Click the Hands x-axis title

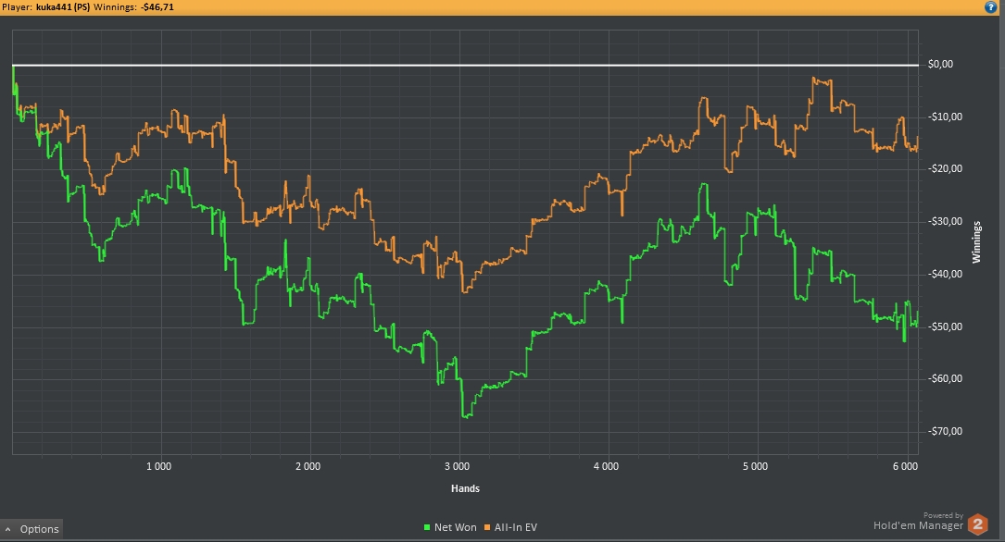pos(466,488)
